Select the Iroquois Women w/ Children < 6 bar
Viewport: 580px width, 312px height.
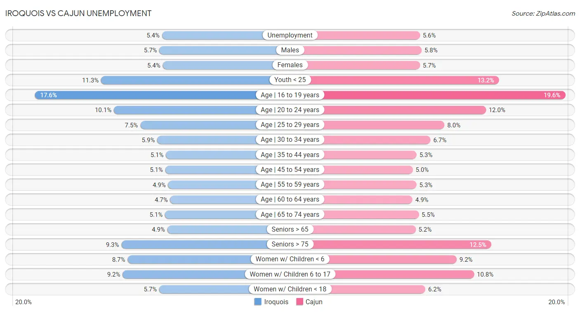209,259
